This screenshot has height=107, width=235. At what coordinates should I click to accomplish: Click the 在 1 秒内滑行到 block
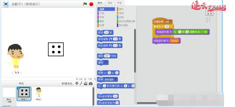116,86
